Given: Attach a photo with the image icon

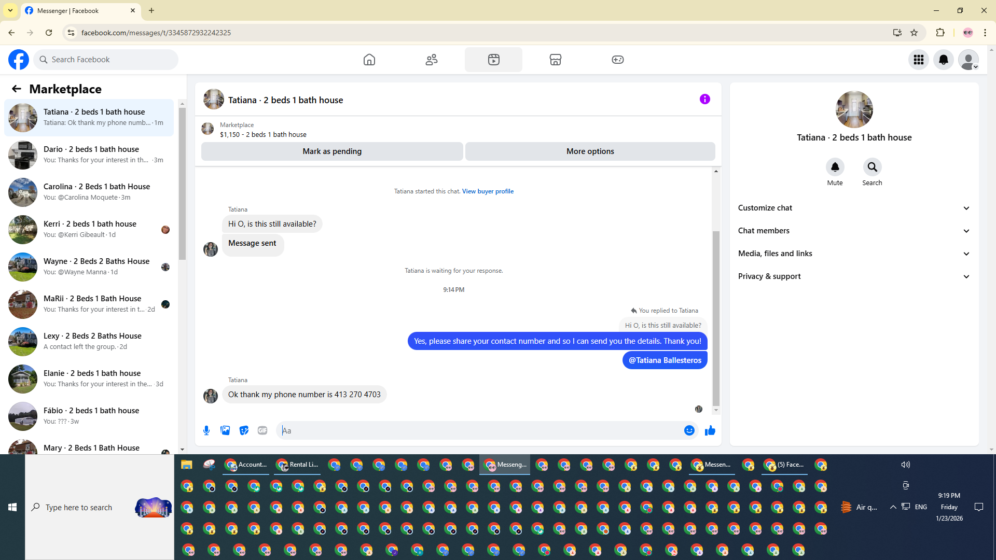Looking at the screenshot, I should click(225, 430).
